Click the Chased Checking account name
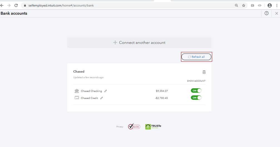 [x=91, y=91]
